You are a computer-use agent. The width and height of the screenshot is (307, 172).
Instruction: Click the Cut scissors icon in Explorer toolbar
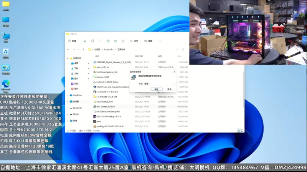(x=85, y=41)
